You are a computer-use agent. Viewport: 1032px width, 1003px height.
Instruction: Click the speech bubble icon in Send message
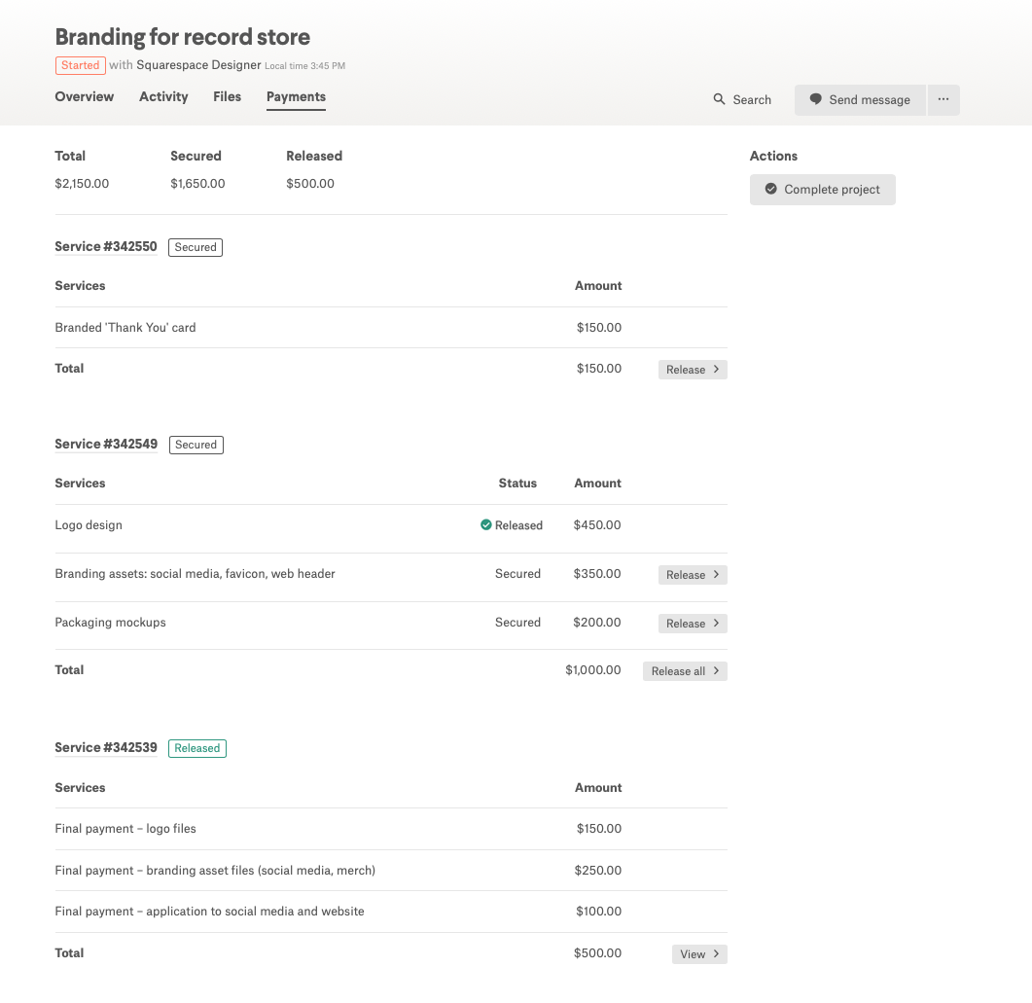tap(816, 99)
